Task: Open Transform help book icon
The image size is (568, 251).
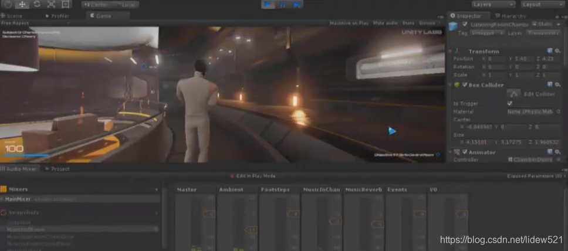Action: point(550,51)
